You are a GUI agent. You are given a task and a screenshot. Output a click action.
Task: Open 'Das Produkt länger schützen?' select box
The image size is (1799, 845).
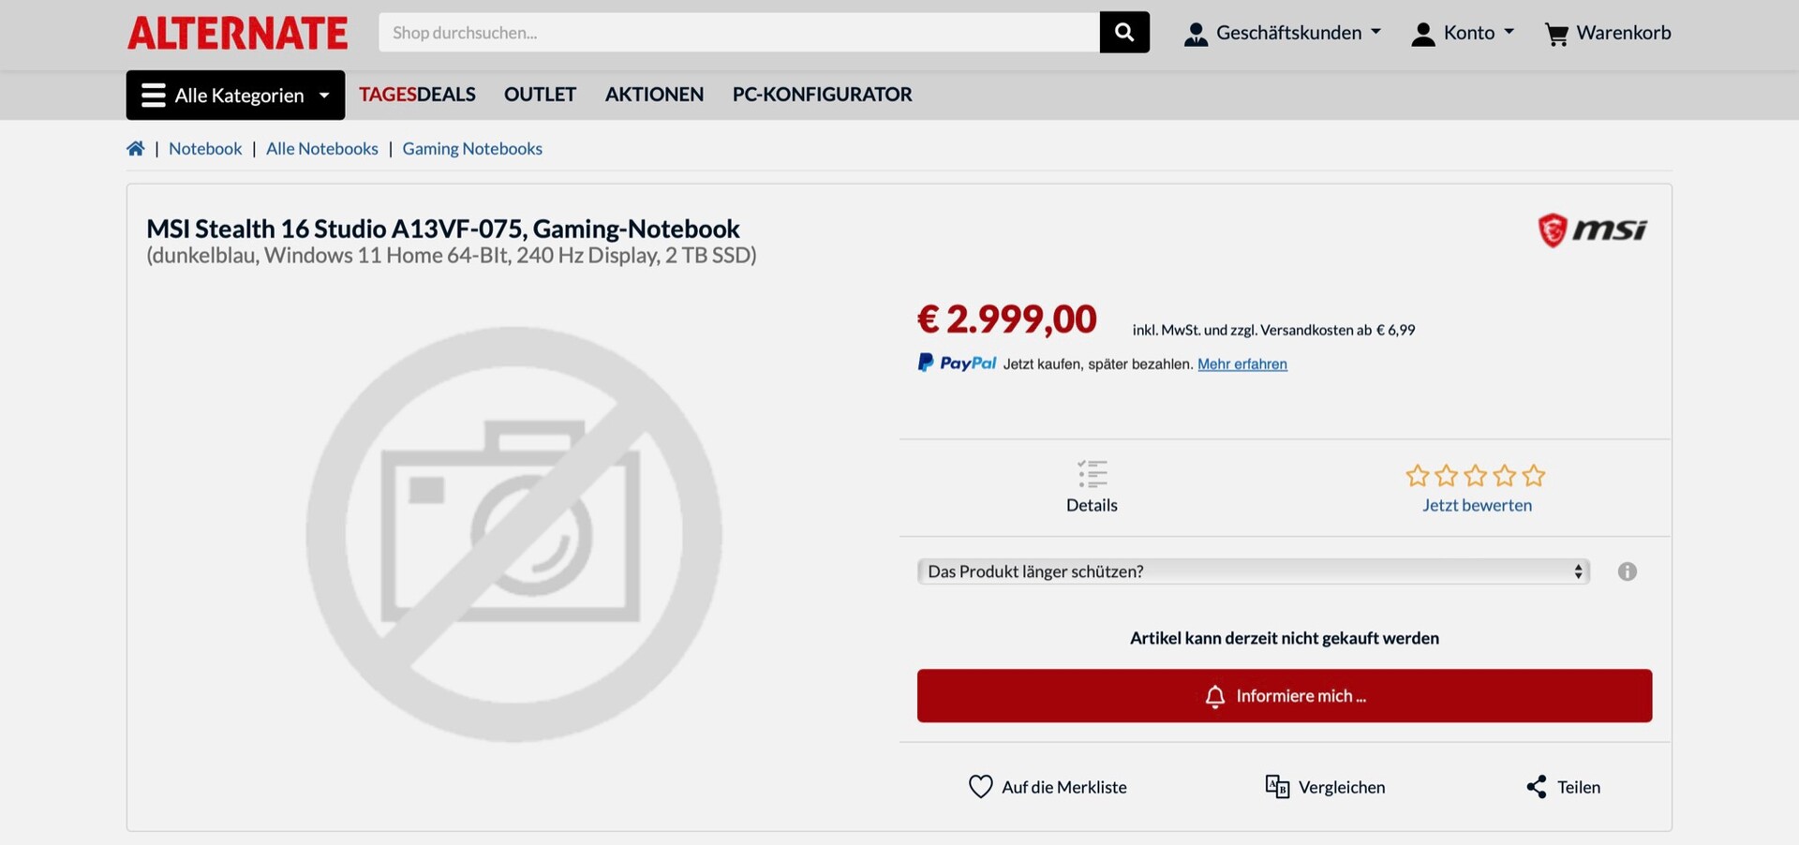[x=1253, y=571]
